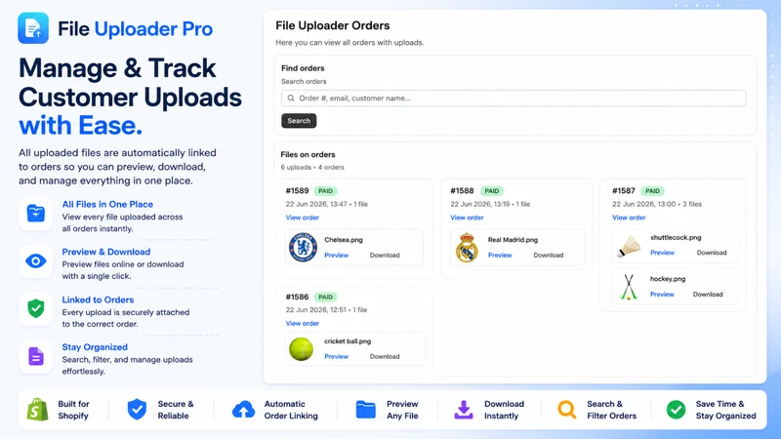This screenshot has width=781, height=439.
Task: Preview the cricket ball.png file
Action: (x=336, y=356)
